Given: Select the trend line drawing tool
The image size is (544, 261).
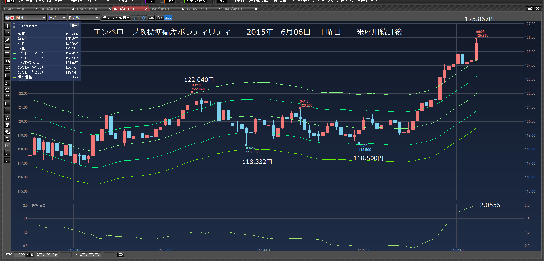Looking at the screenshot, I should tap(7, 33).
